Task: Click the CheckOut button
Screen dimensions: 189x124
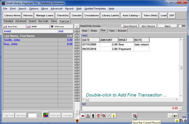Action: (x=62, y=16)
